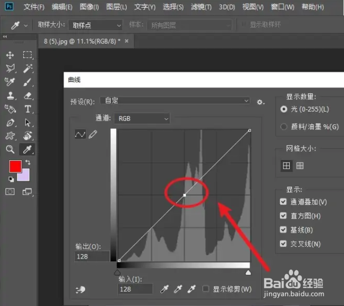Select the Paint Bucket tool

click(x=10, y=109)
